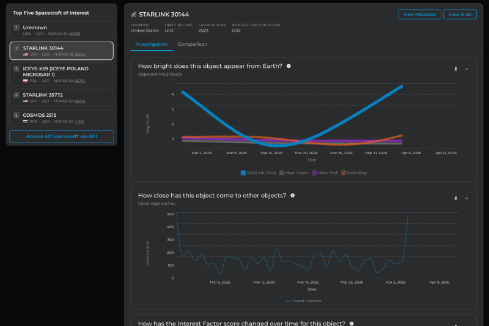Viewport: 489px width, 326px height.
Task: Open the NORAD ID link for ICEYE-X59
Action: (80, 81)
